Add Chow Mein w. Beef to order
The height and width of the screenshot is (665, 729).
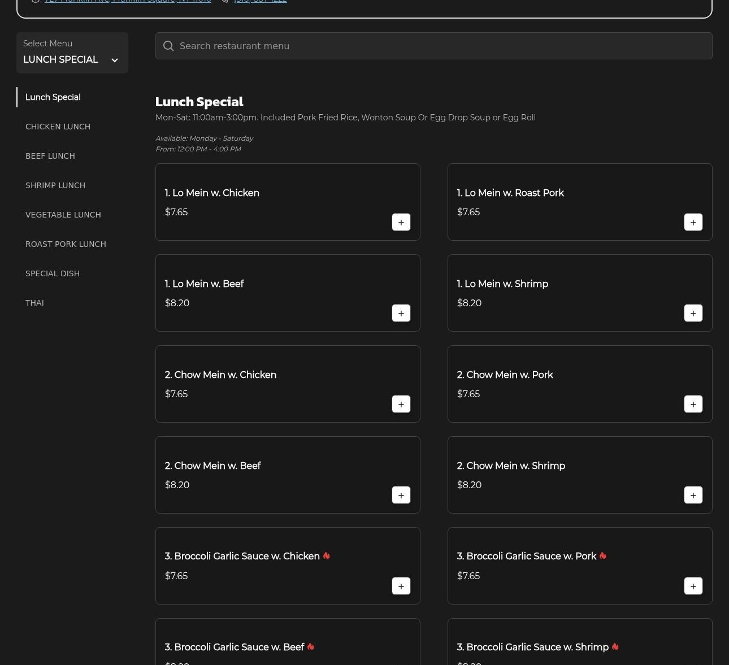tap(401, 496)
